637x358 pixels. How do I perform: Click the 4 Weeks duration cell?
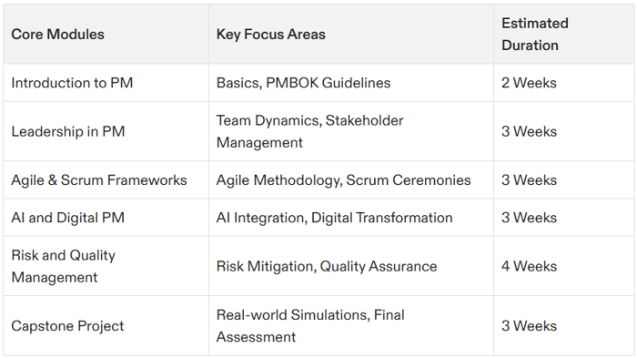coord(564,266)
